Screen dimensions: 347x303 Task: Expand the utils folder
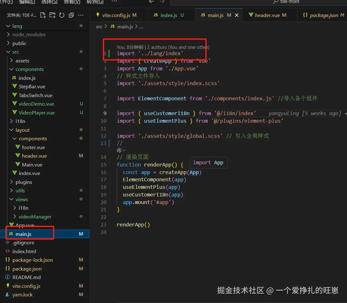click(x=45, y=191)
